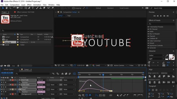Click the fill color swatch in Character panel
Viewport: 177px width, 99px height.
(x=171, y=56)
